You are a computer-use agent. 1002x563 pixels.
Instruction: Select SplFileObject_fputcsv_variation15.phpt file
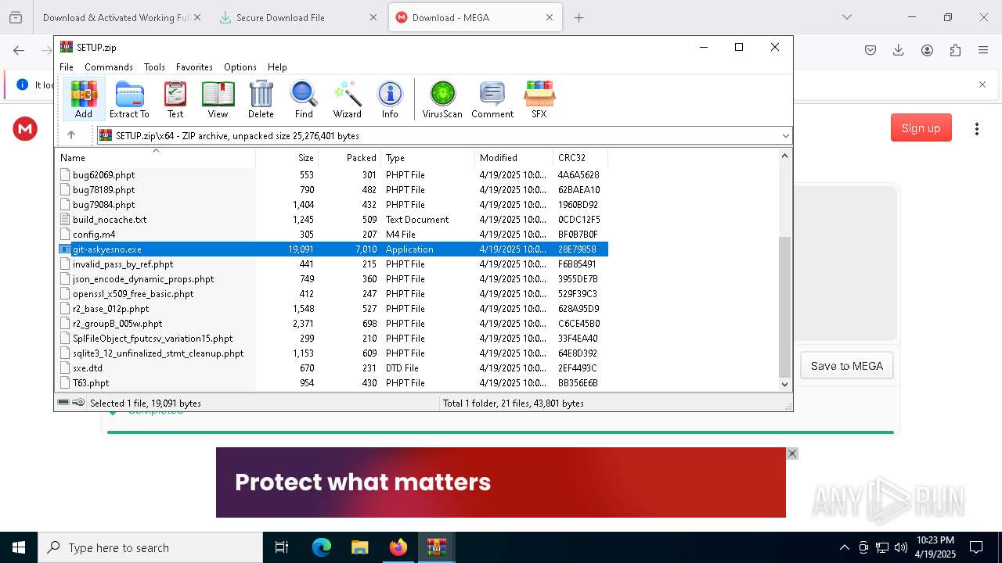coord(332,339)
